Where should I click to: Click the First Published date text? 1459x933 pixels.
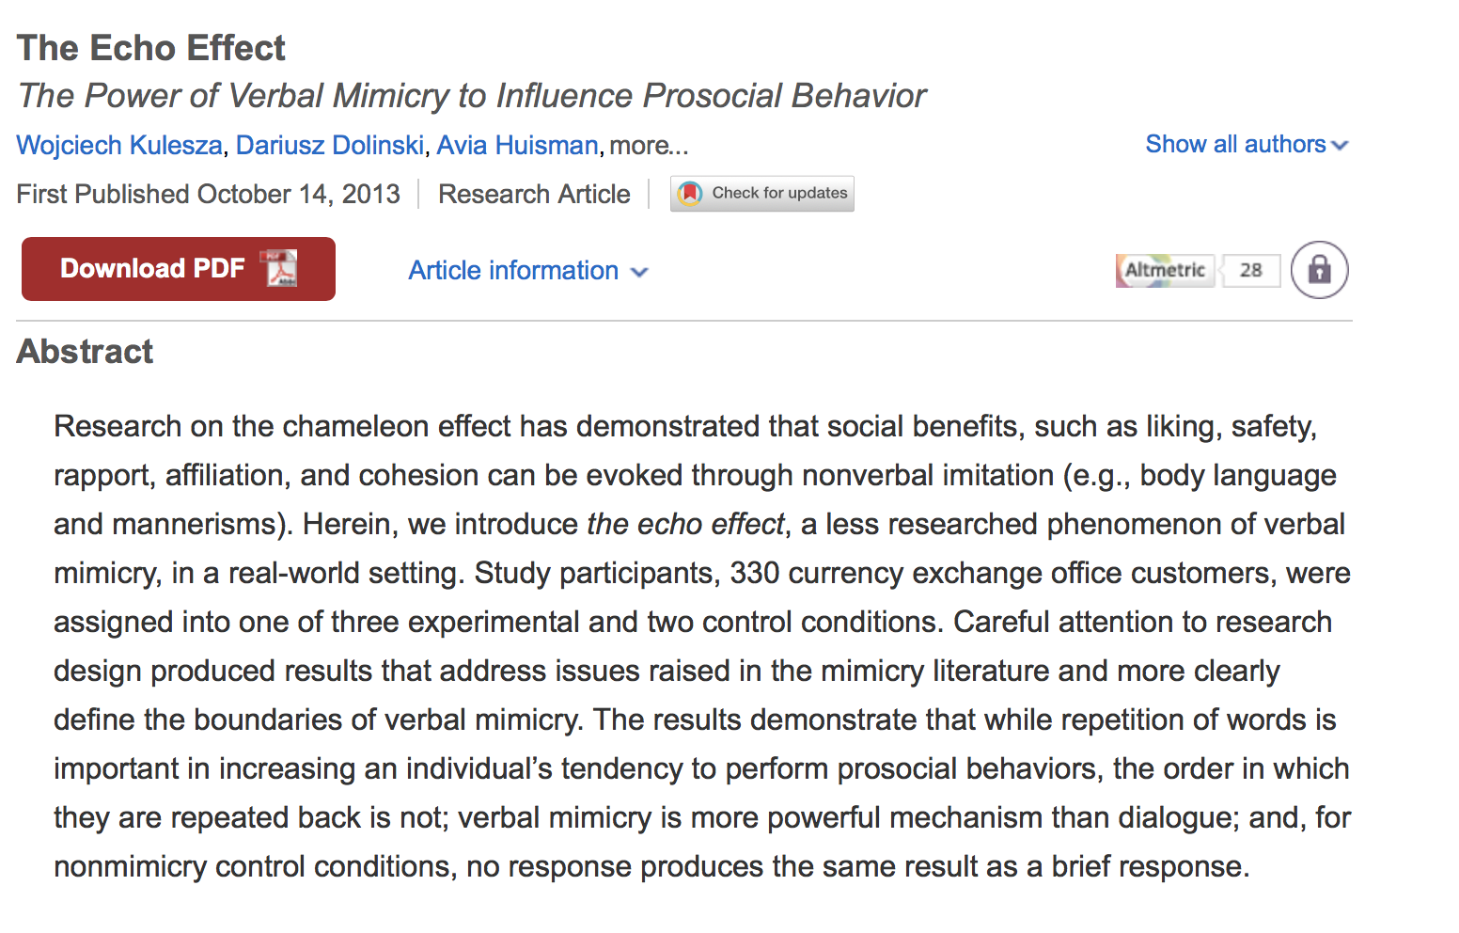pyautogui.click(x=208, y=194)
